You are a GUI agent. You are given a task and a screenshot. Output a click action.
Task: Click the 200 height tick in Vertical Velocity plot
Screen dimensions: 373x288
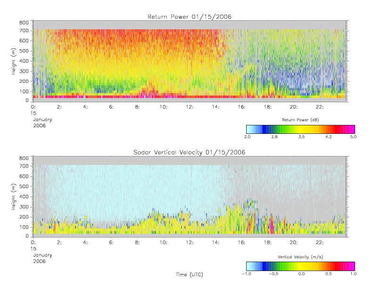click(24, 217)
